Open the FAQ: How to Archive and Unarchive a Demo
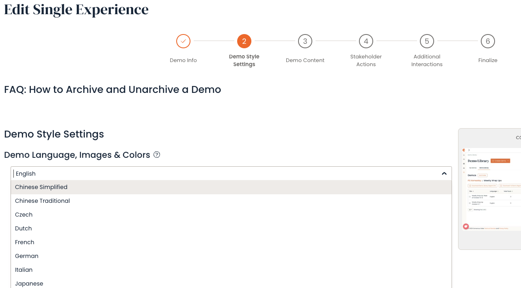 click(112, 90)
